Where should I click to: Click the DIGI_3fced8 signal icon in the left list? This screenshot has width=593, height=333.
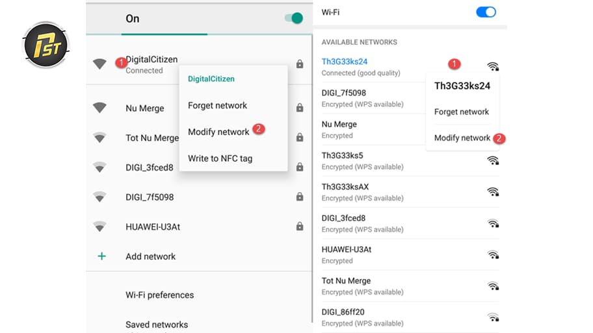click(x=99, y=167)
